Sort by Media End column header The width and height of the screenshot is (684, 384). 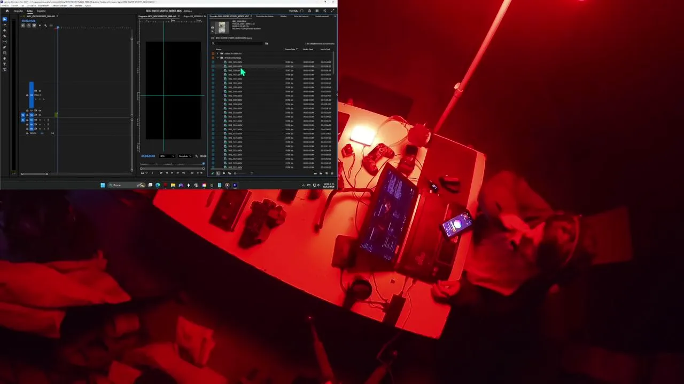click(325, 49)
